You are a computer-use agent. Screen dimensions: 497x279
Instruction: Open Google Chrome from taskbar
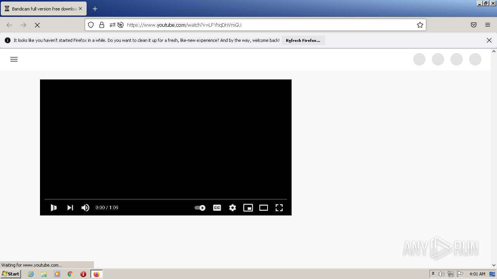70,274
